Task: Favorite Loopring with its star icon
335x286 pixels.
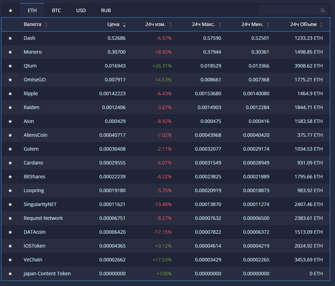Action: pos(10,190)
